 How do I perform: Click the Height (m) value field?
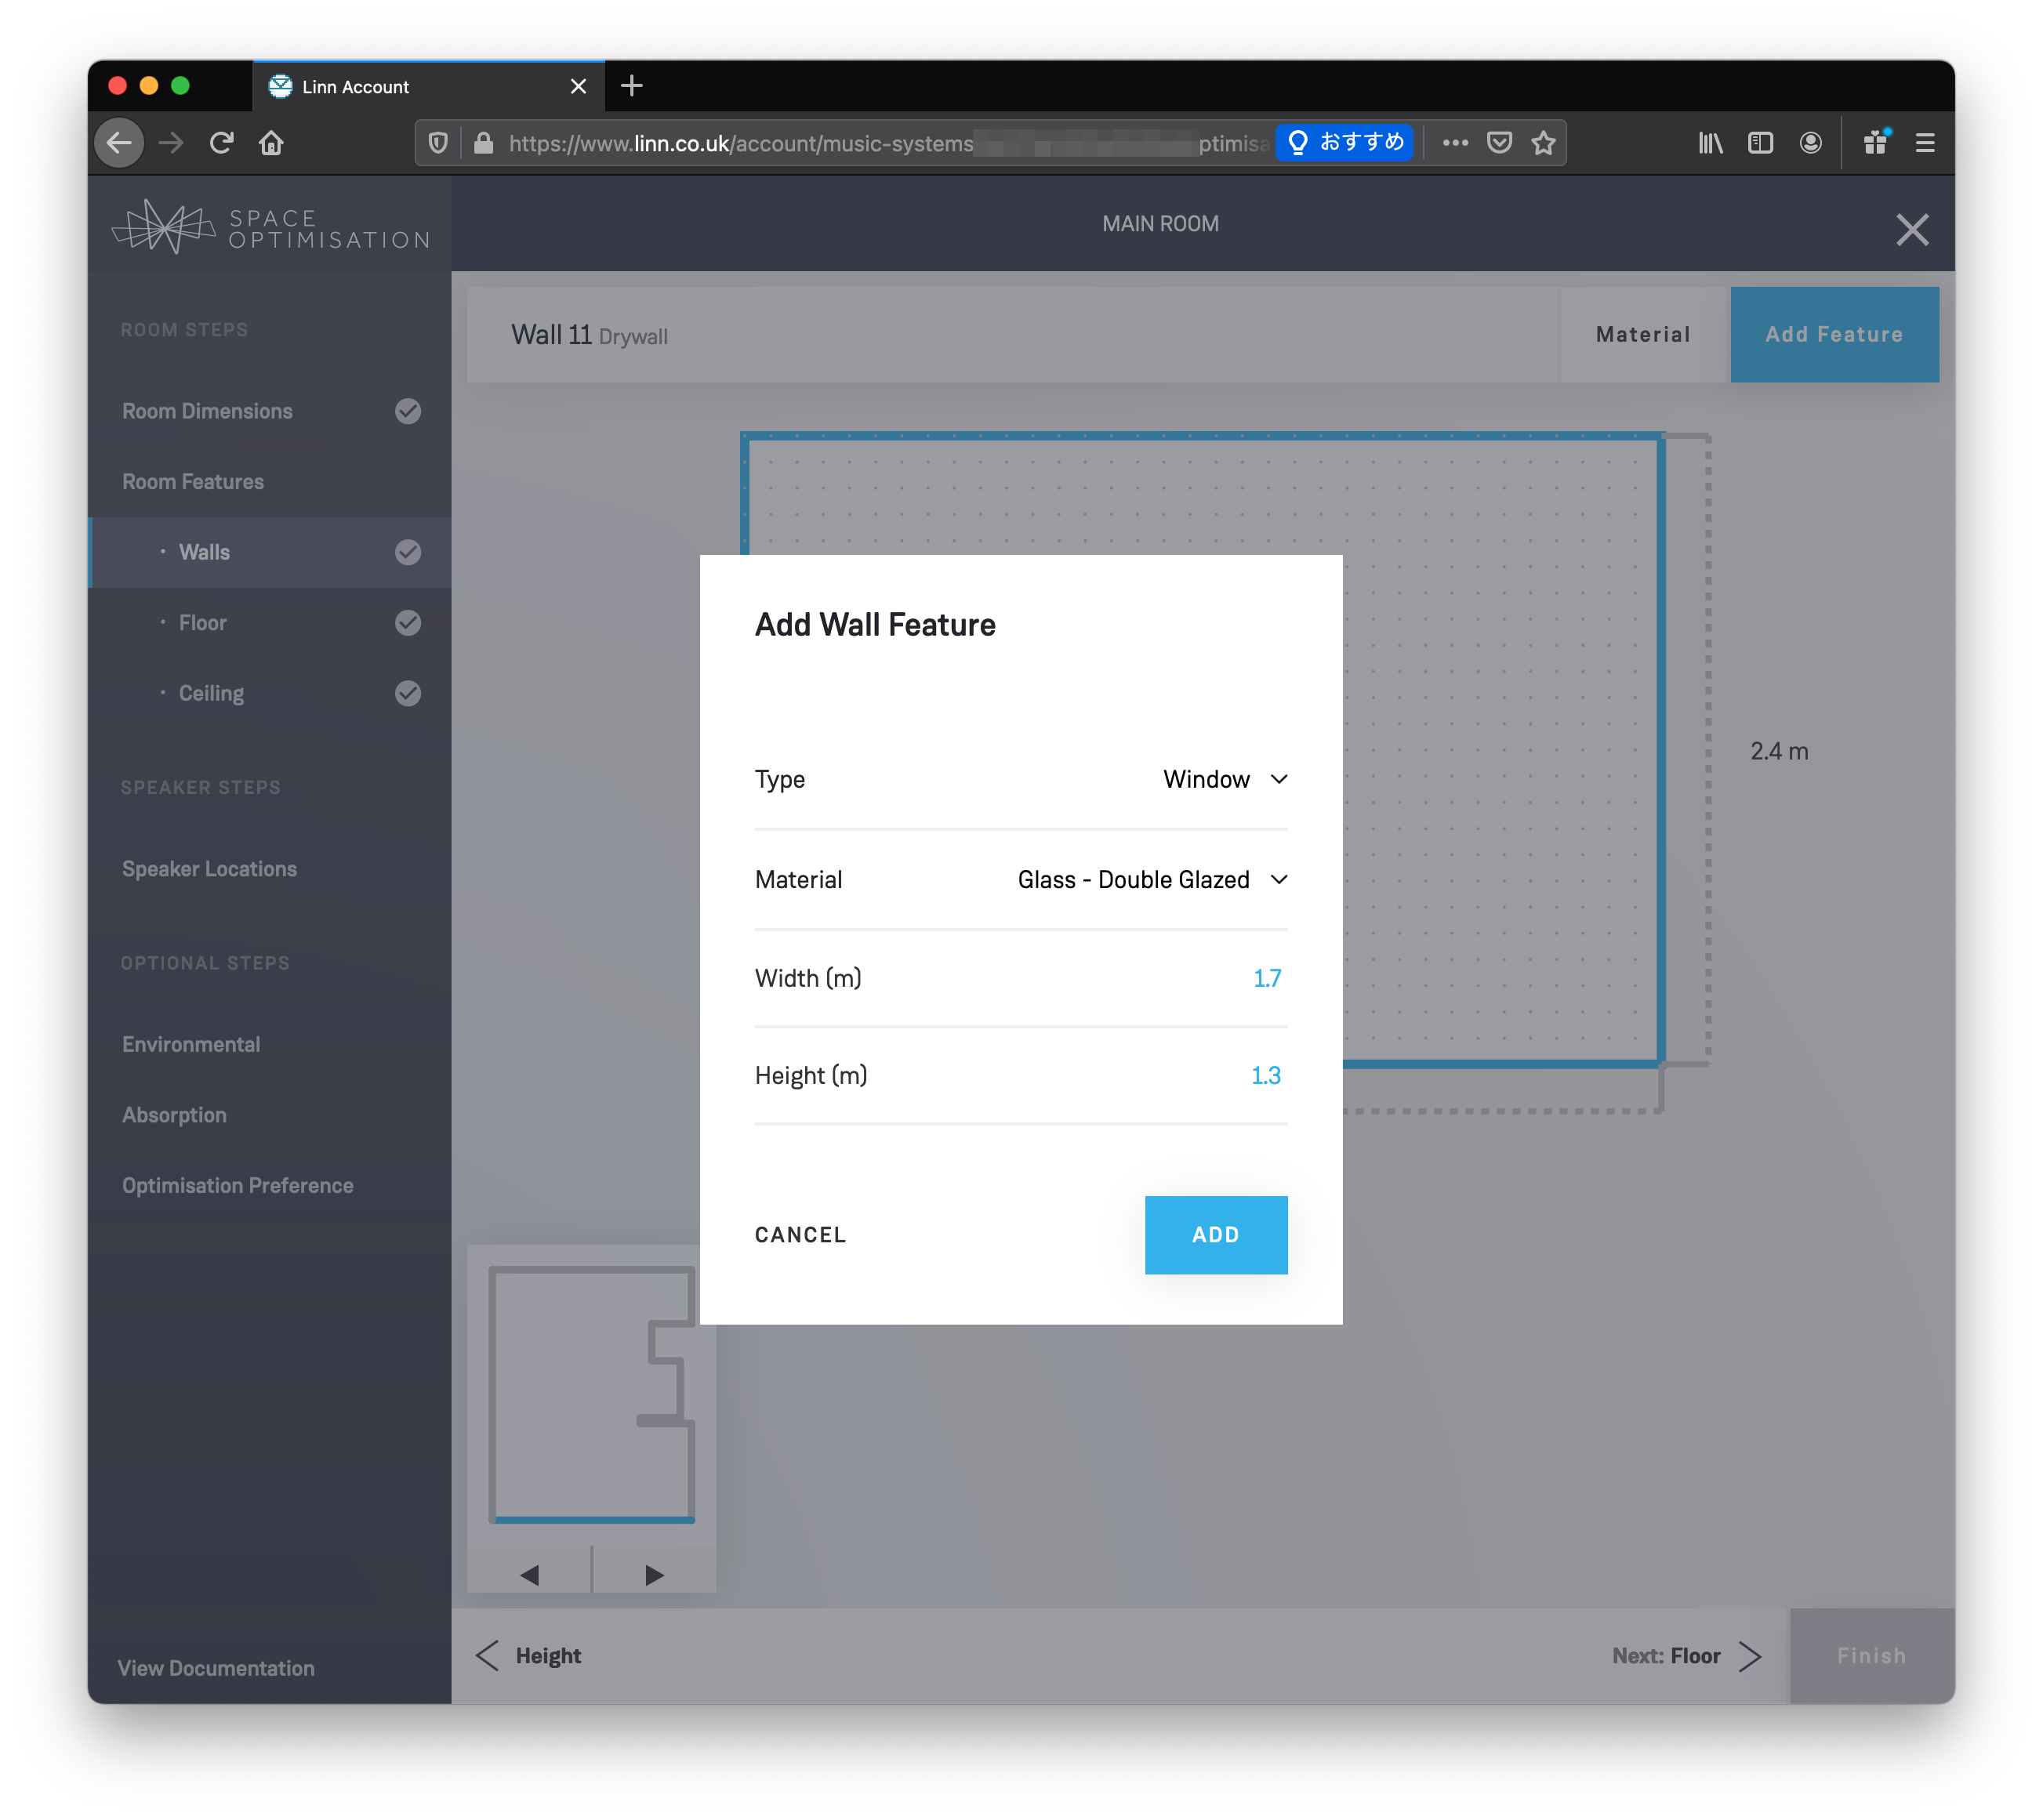point(1266,1075)
